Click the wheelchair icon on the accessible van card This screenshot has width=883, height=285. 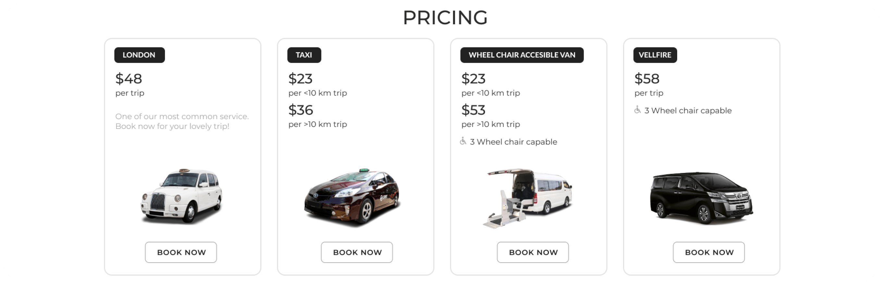[464, 141]
